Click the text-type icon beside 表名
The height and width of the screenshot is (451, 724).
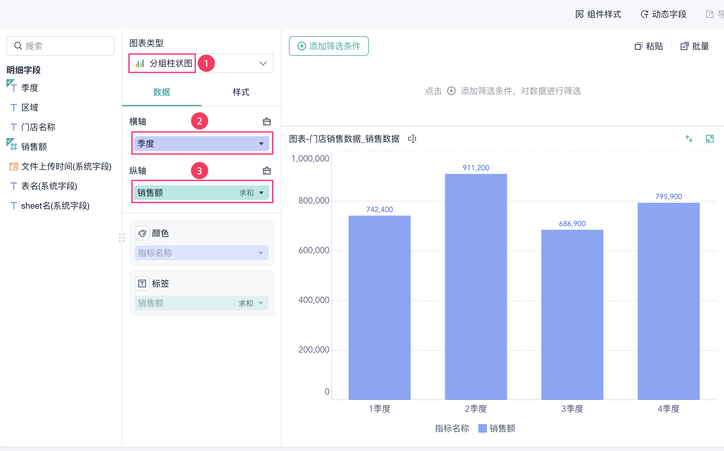(14, 186)
